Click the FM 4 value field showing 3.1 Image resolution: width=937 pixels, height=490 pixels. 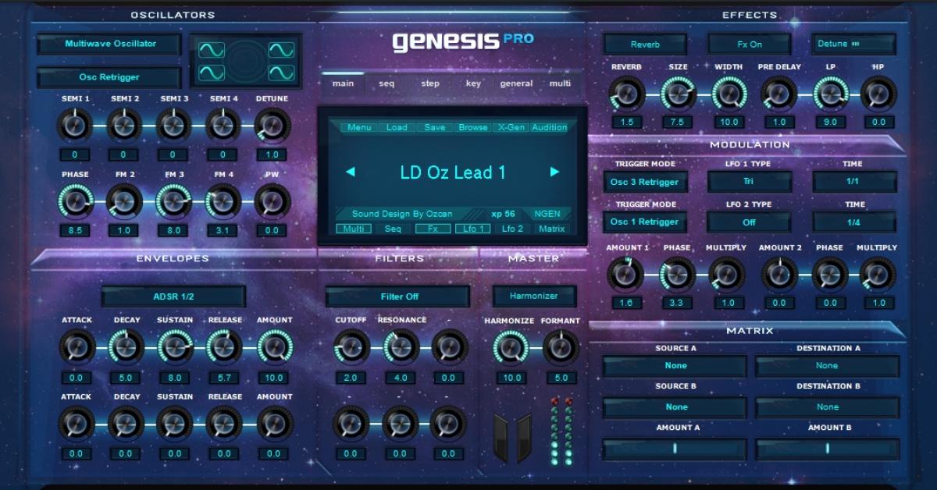tap(223, 231)
